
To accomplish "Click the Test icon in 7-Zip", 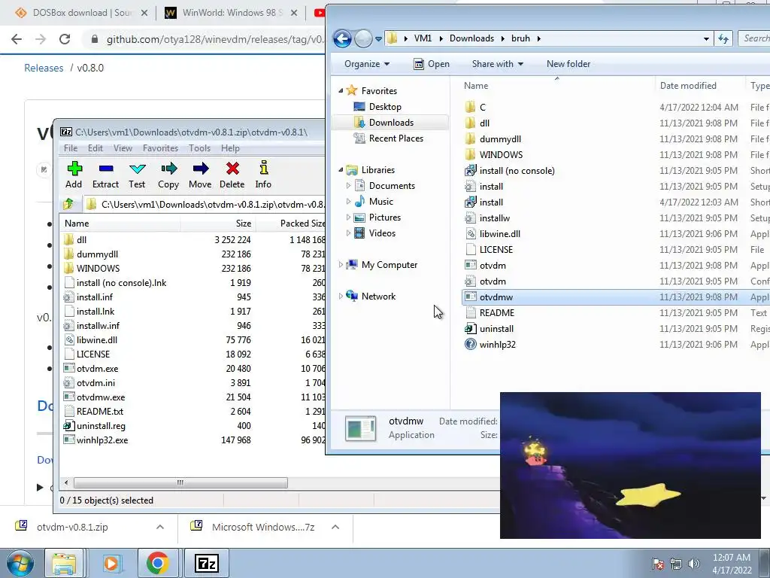I will point(137,169).
